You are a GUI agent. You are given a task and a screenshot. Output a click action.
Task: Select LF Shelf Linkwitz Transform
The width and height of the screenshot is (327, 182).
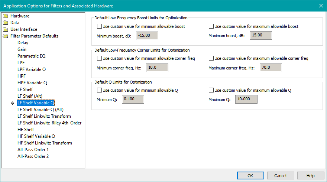pos(44,116)
